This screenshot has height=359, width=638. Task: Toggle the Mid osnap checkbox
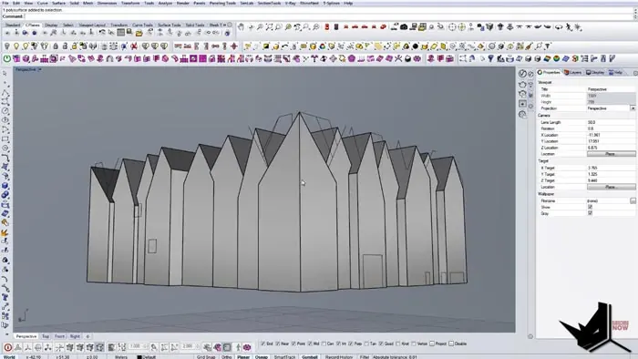coord(310,344)
